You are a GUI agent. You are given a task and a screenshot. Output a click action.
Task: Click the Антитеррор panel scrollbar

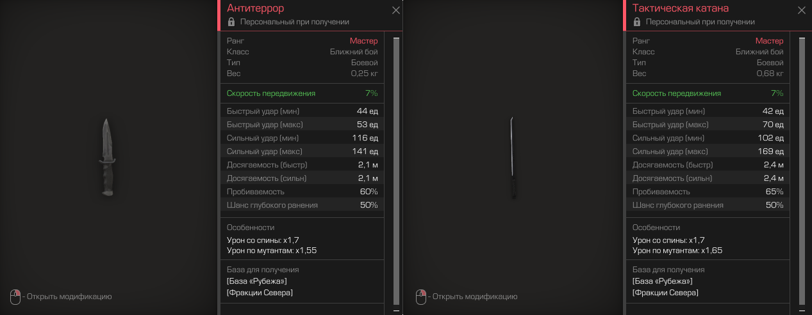click(396, 171)
